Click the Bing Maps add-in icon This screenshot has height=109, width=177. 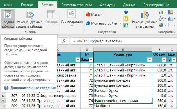[x=126, y=19]
